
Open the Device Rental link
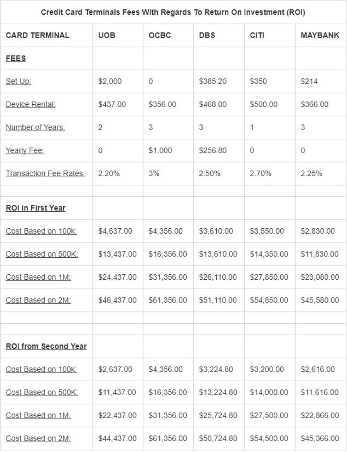coord(30,105)
